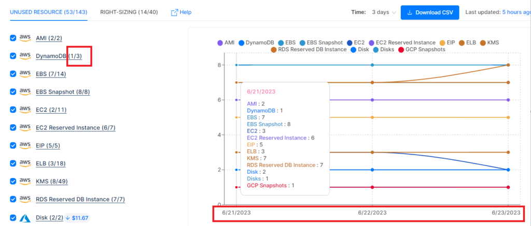This screenshot has height=226, width=531.
Task: Click the AWS logo beside EIP
Action: pos(25,145)
